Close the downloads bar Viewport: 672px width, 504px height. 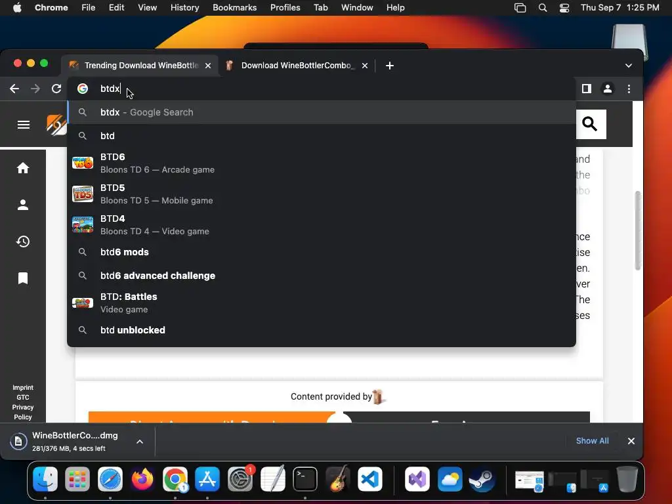click(x=631, y=441)
